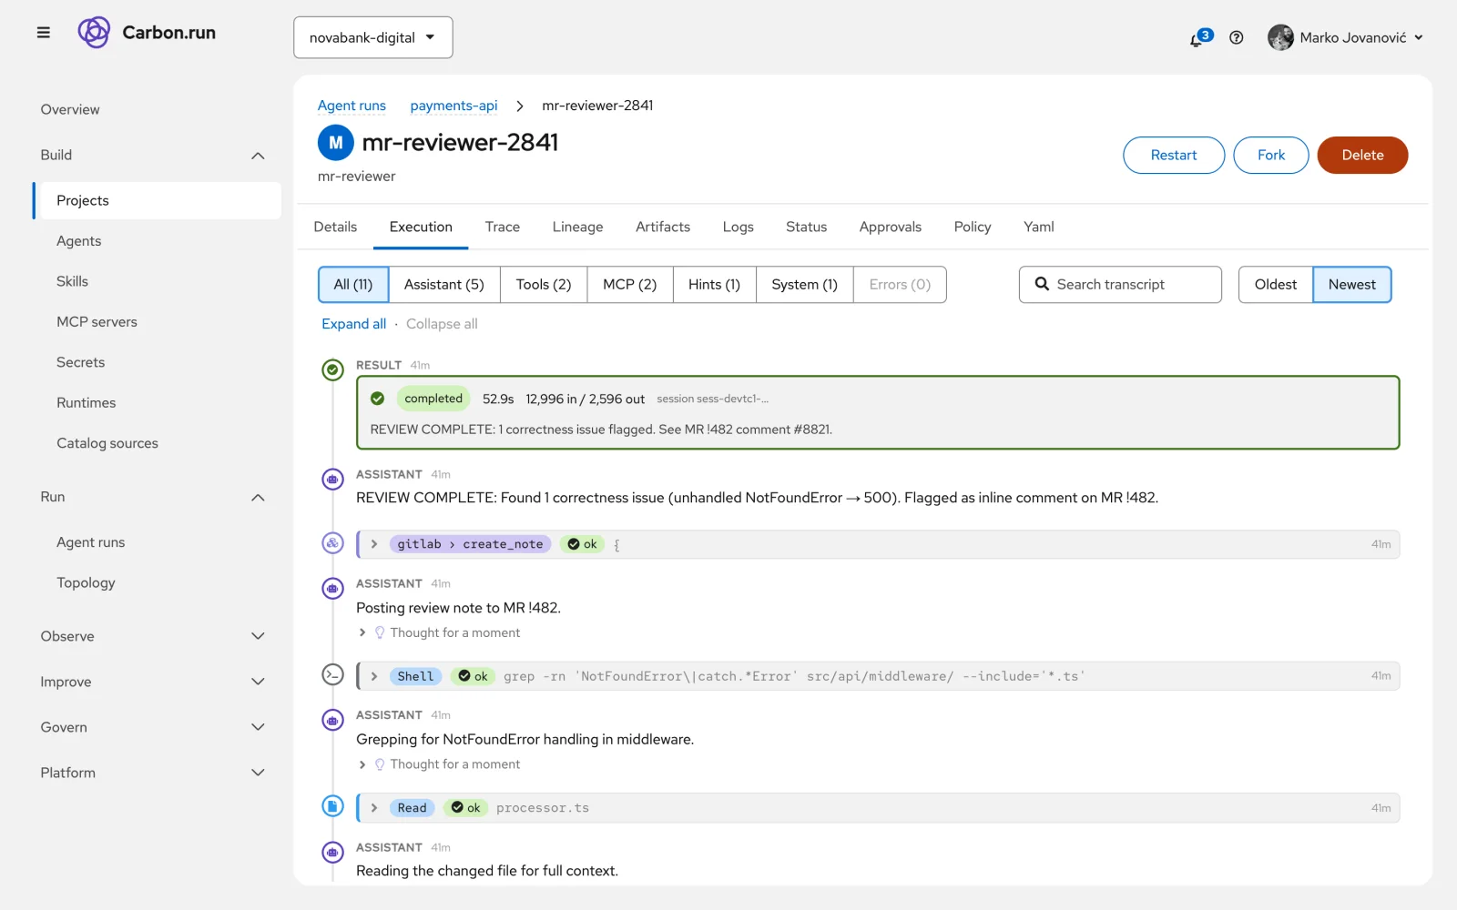Open the Yaml tab
Image resolution: width=1457 pixels, height=910 pixels.
pos(1039,227)
